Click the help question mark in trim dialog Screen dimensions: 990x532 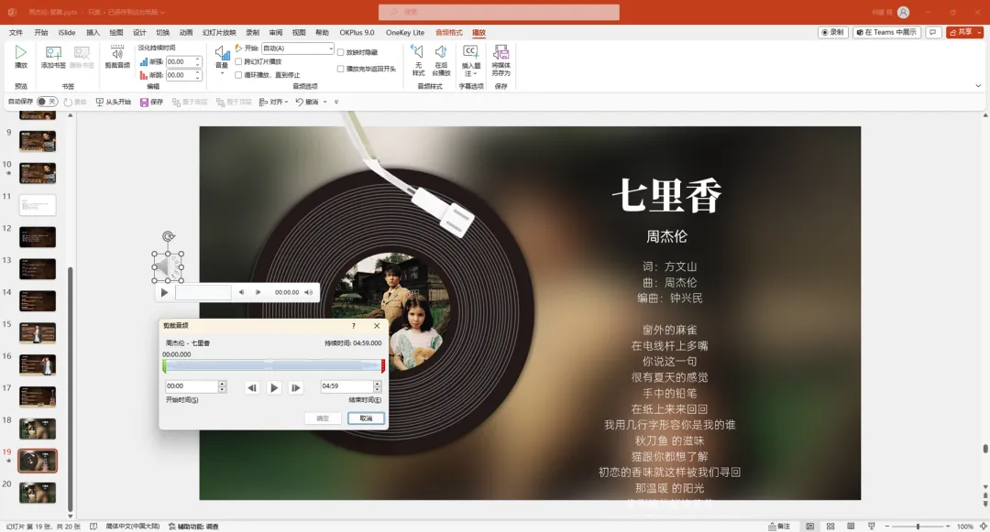[354, 326]
